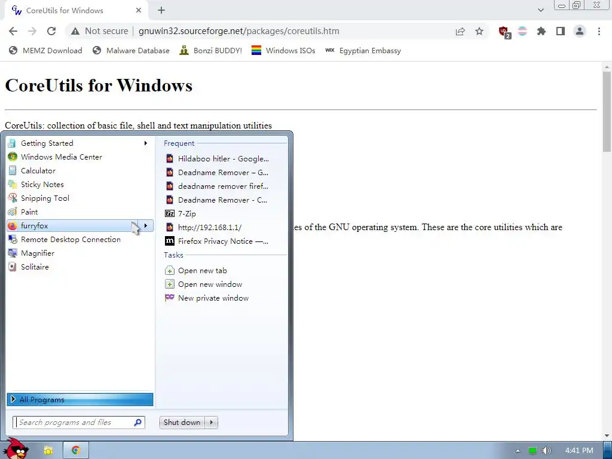The width and height of the screenshot is (612, 459).
Task: Click the red bird Start button
Action: (17, 449)
